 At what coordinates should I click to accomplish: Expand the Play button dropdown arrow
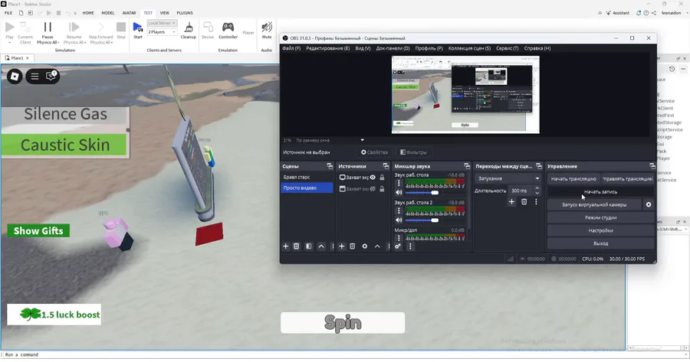click(9, 43)
